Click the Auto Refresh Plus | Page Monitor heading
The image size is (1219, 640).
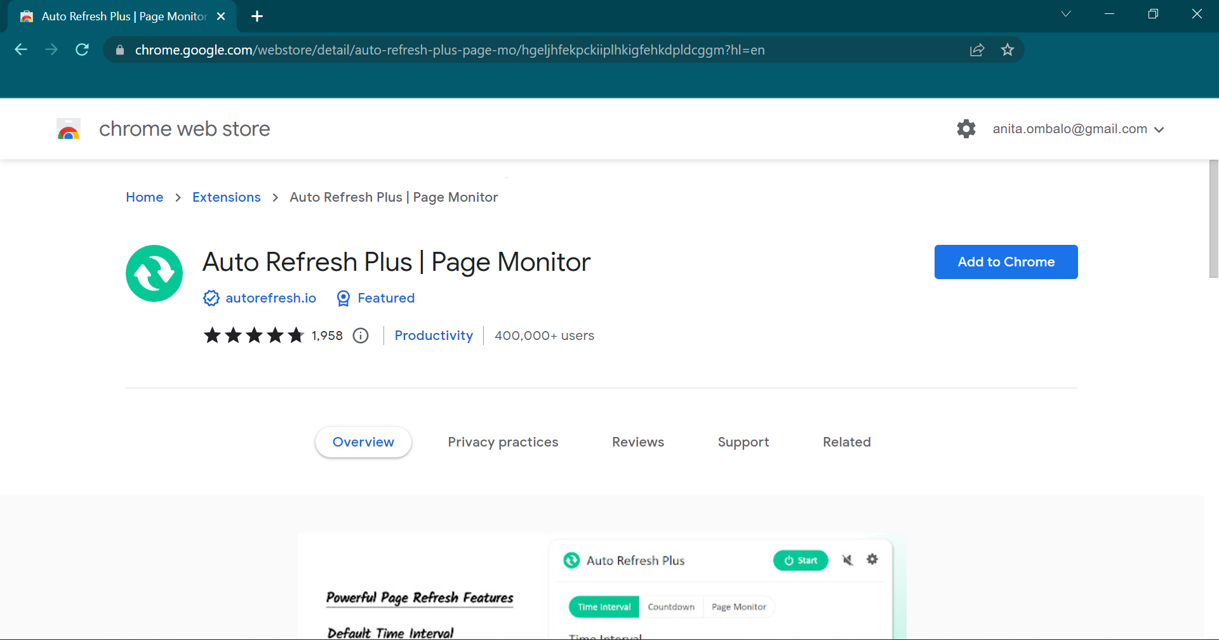(x=396, y=262)
